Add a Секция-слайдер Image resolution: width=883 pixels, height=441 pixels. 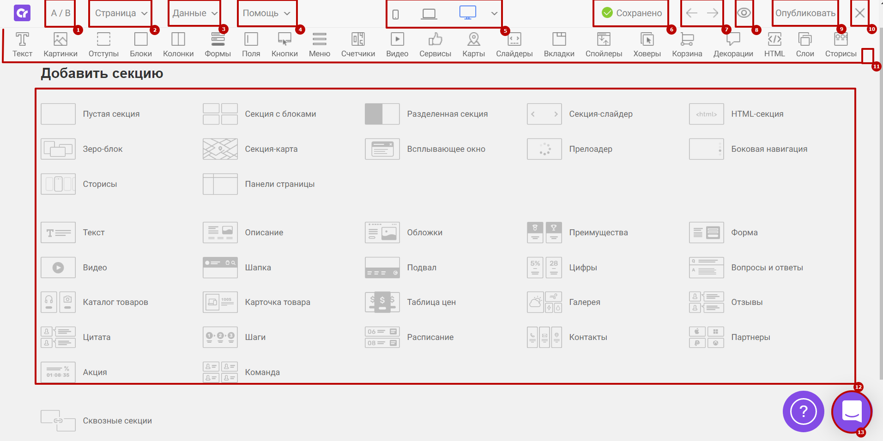point(580,114)
